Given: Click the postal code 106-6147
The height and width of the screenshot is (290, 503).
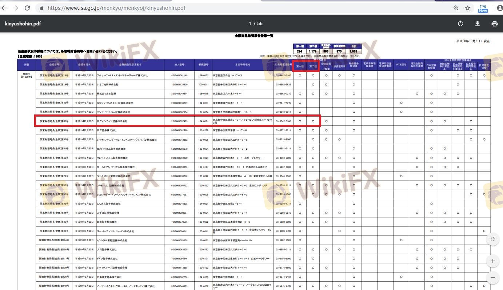Looking at the screenshot, I should pyautogui.click(x=203, y=167).
